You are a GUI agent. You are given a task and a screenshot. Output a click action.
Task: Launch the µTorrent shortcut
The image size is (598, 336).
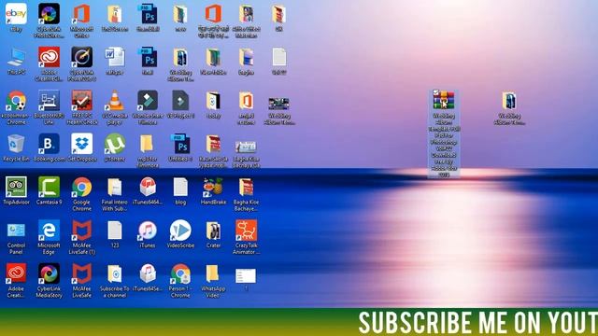pos(114,145)
